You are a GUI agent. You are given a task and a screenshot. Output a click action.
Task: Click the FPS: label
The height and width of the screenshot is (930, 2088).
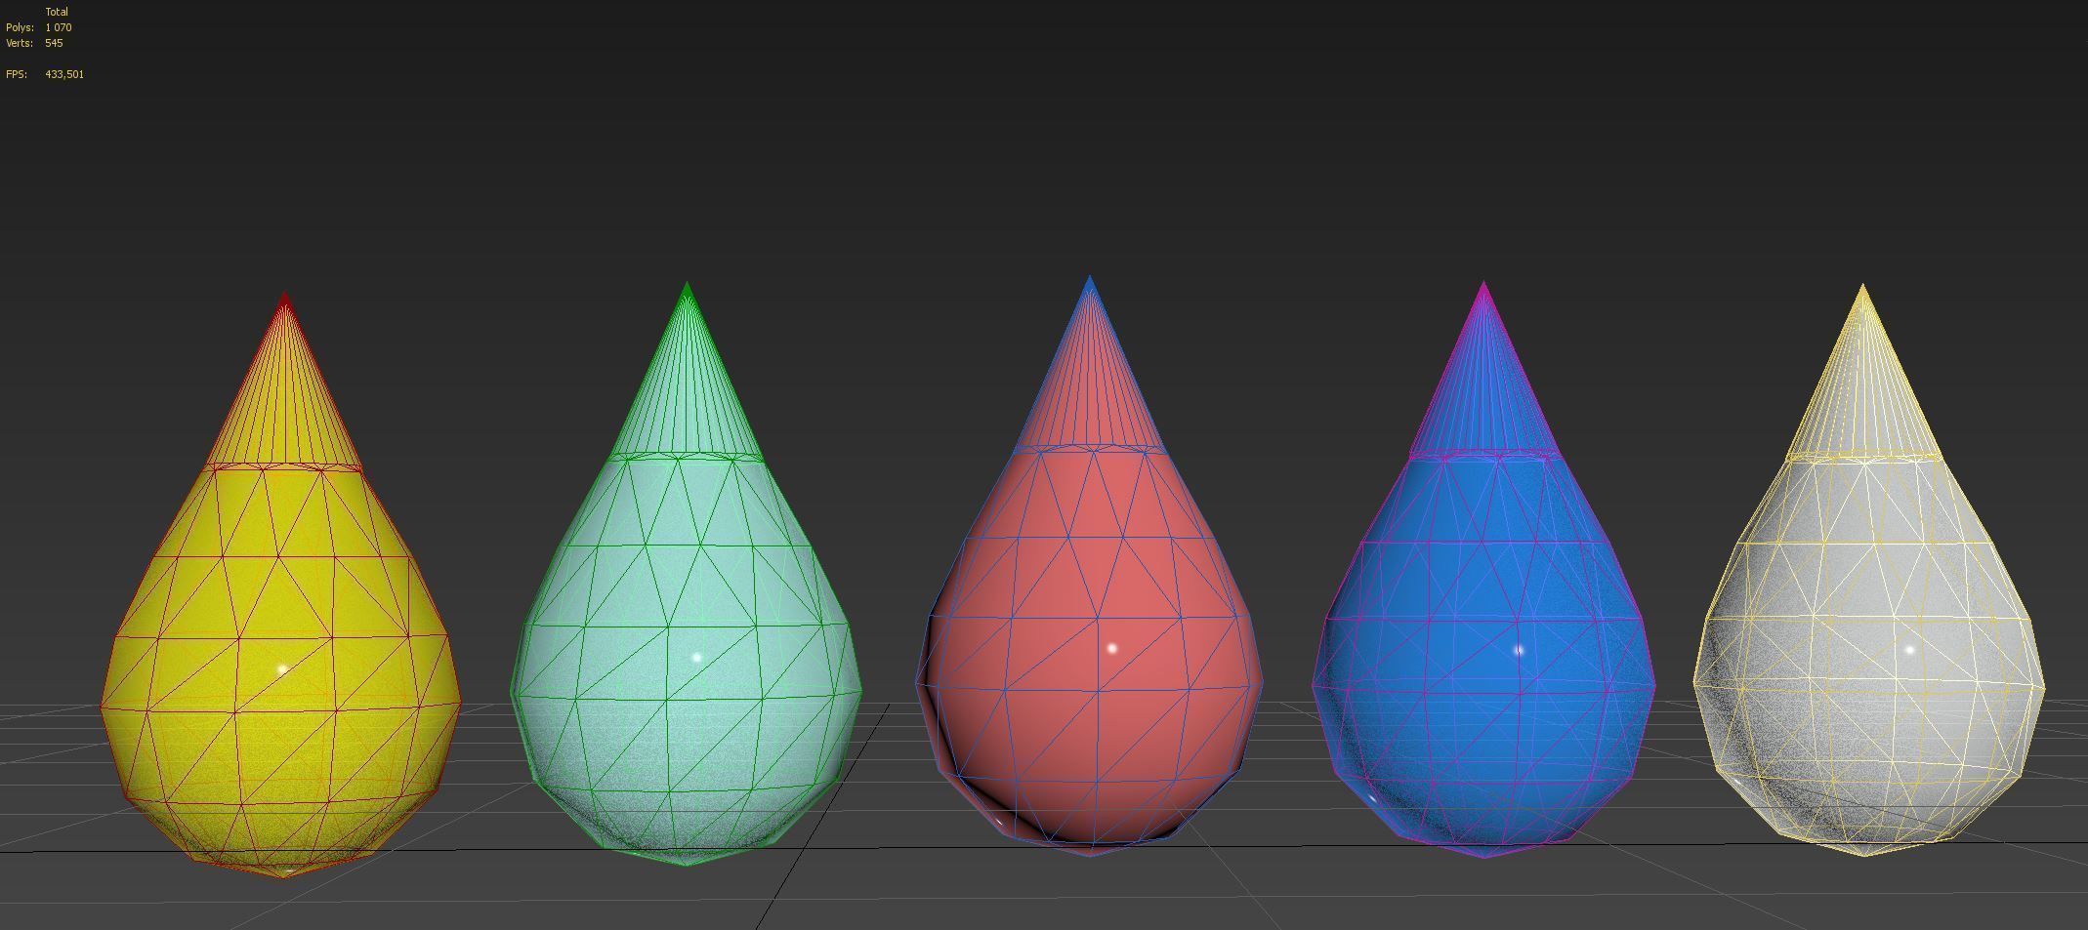[17, 74]
